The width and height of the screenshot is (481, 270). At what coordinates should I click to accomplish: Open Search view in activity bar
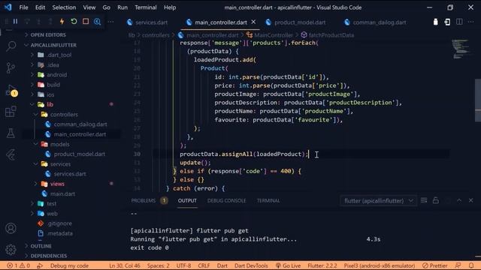[11, 46]
